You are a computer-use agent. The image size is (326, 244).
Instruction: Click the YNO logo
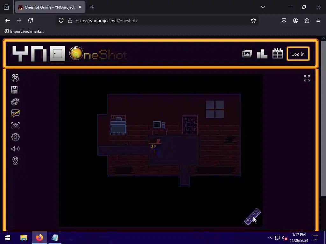(x=39, y=54)
